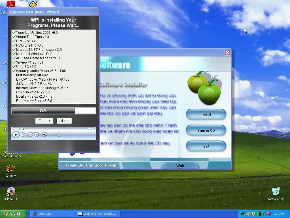
Task: Click the rewind button on seek bar
Action: pyautogui.click(x=16, y=129)
